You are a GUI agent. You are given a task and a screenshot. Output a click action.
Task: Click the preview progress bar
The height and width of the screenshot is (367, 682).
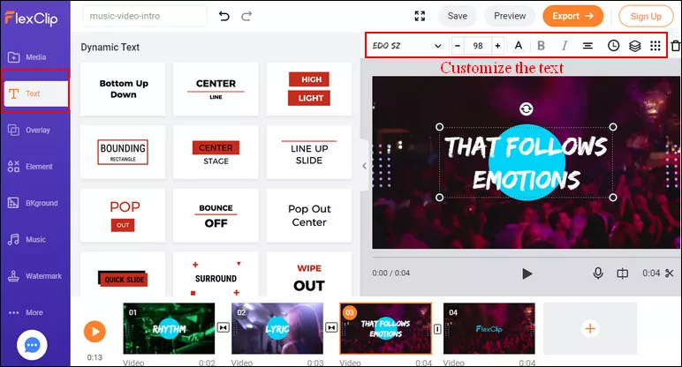click(527, 257)
